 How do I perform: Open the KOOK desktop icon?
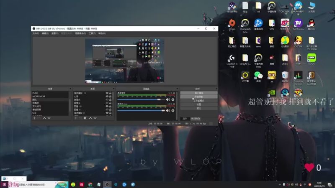[x=311, y=58]
